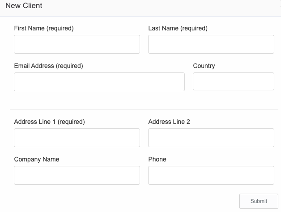Image resolution: width=281 pixels, height=212 pixels.
Task: Click into the Country field
Action: pos(234,81)
